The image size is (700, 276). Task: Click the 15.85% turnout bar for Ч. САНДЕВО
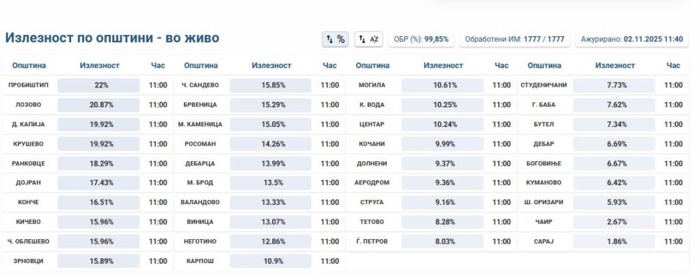pos(273,85)
